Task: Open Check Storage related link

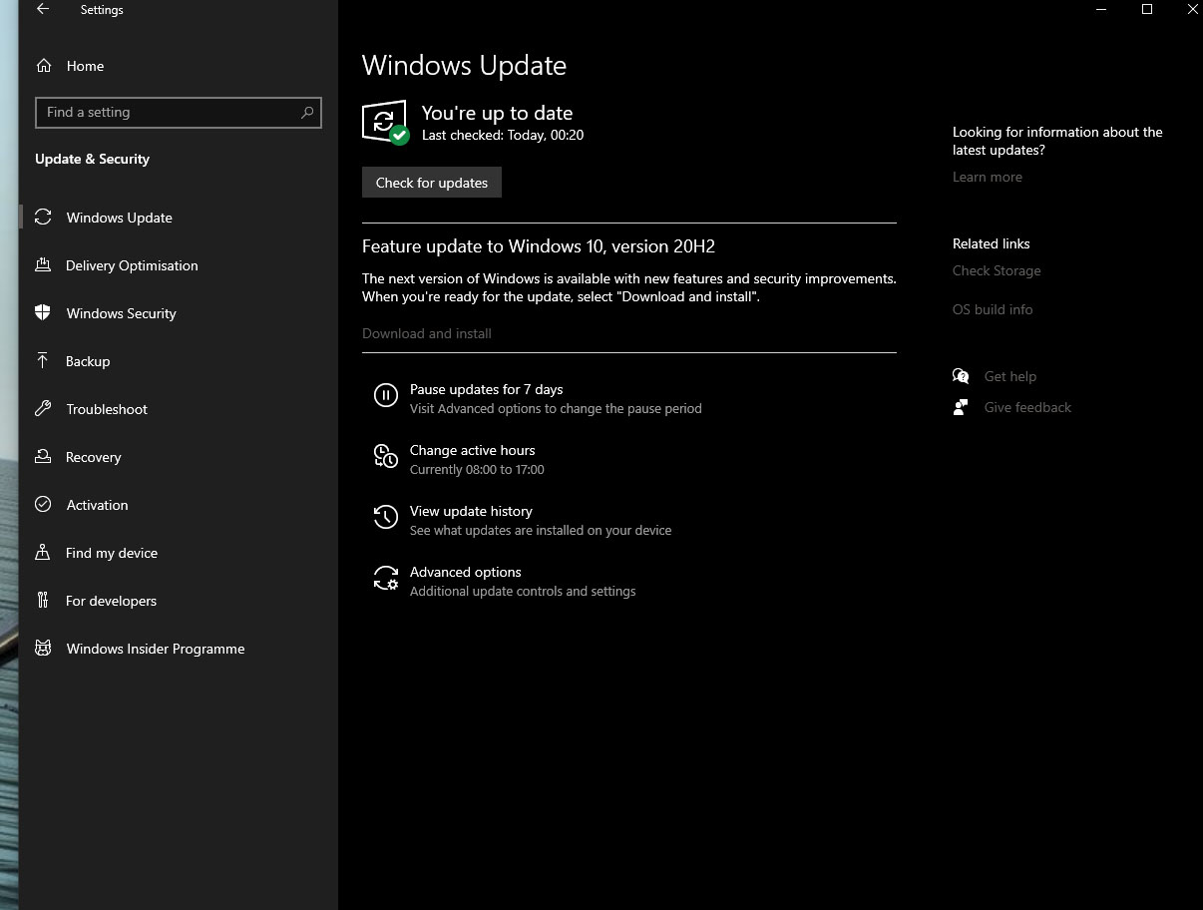Action: coord(997,270)
